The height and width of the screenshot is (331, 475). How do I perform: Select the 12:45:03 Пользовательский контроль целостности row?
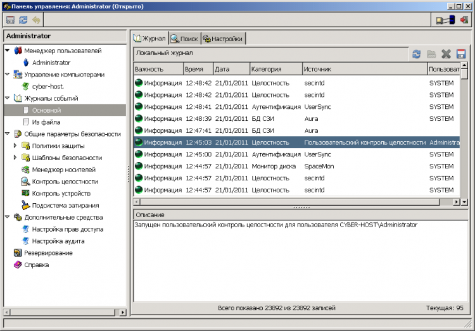click(296, 142)
